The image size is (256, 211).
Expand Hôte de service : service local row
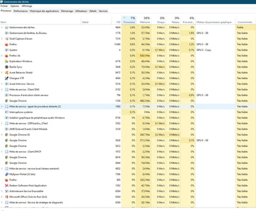pos(2,169)
